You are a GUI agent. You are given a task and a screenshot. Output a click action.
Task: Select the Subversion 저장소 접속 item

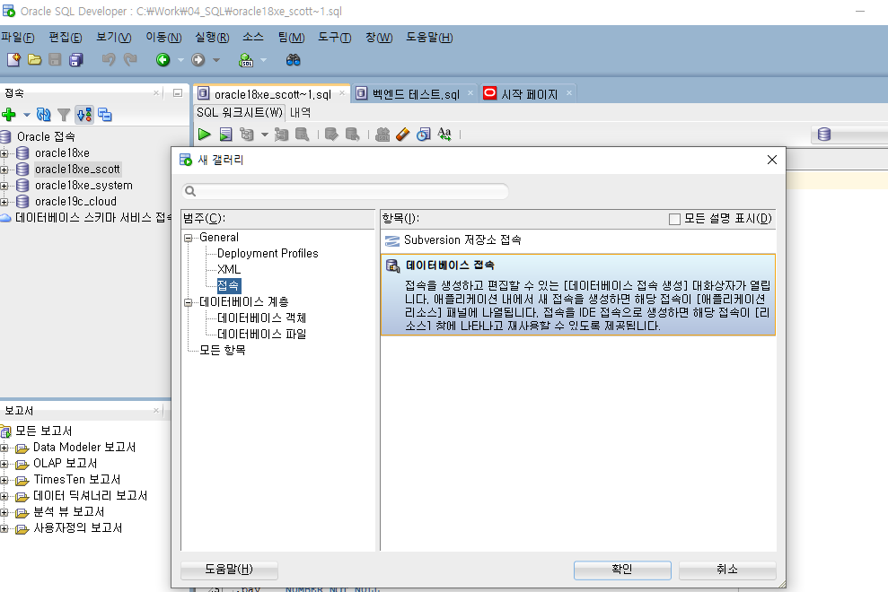coord(577,240)
